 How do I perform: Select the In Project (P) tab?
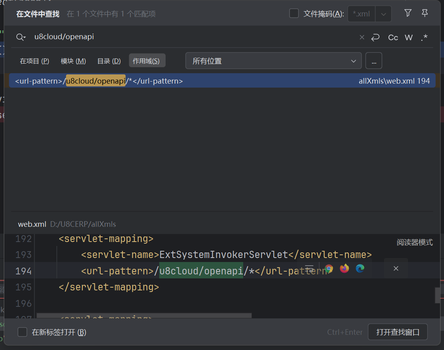click(x=34, y=61)
